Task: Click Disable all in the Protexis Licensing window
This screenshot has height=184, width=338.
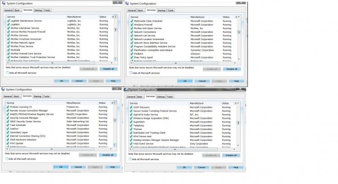Action: click(108, 155)
